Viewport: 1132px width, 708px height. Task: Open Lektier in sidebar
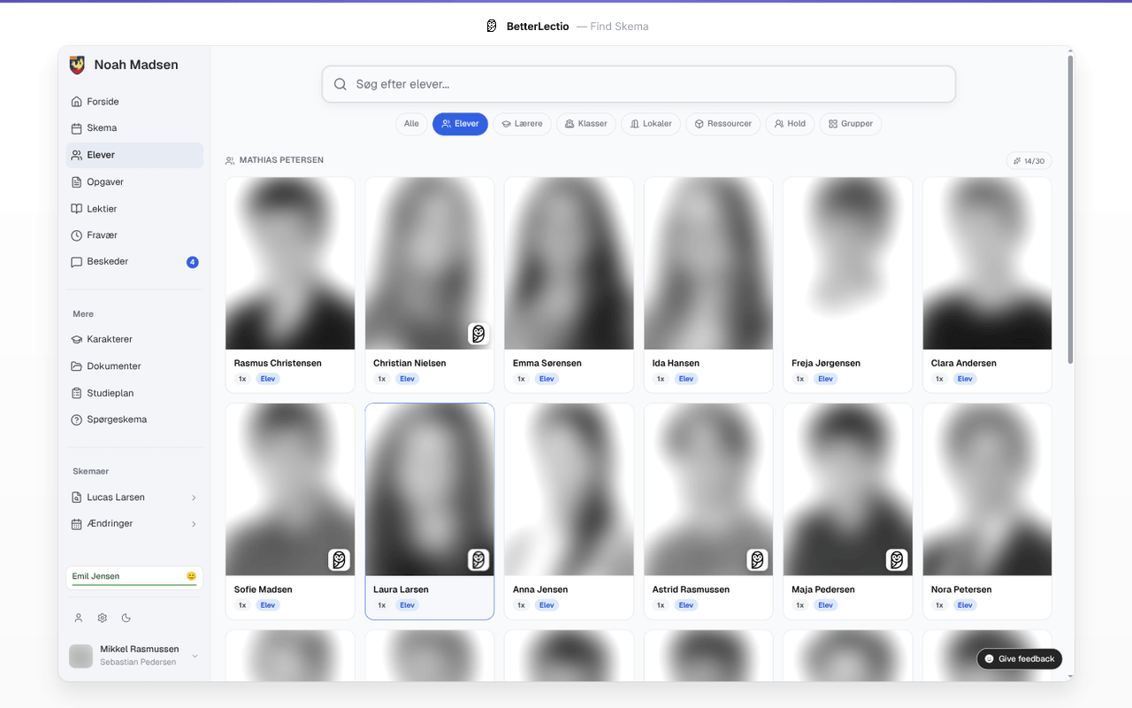tap(134, 209)
